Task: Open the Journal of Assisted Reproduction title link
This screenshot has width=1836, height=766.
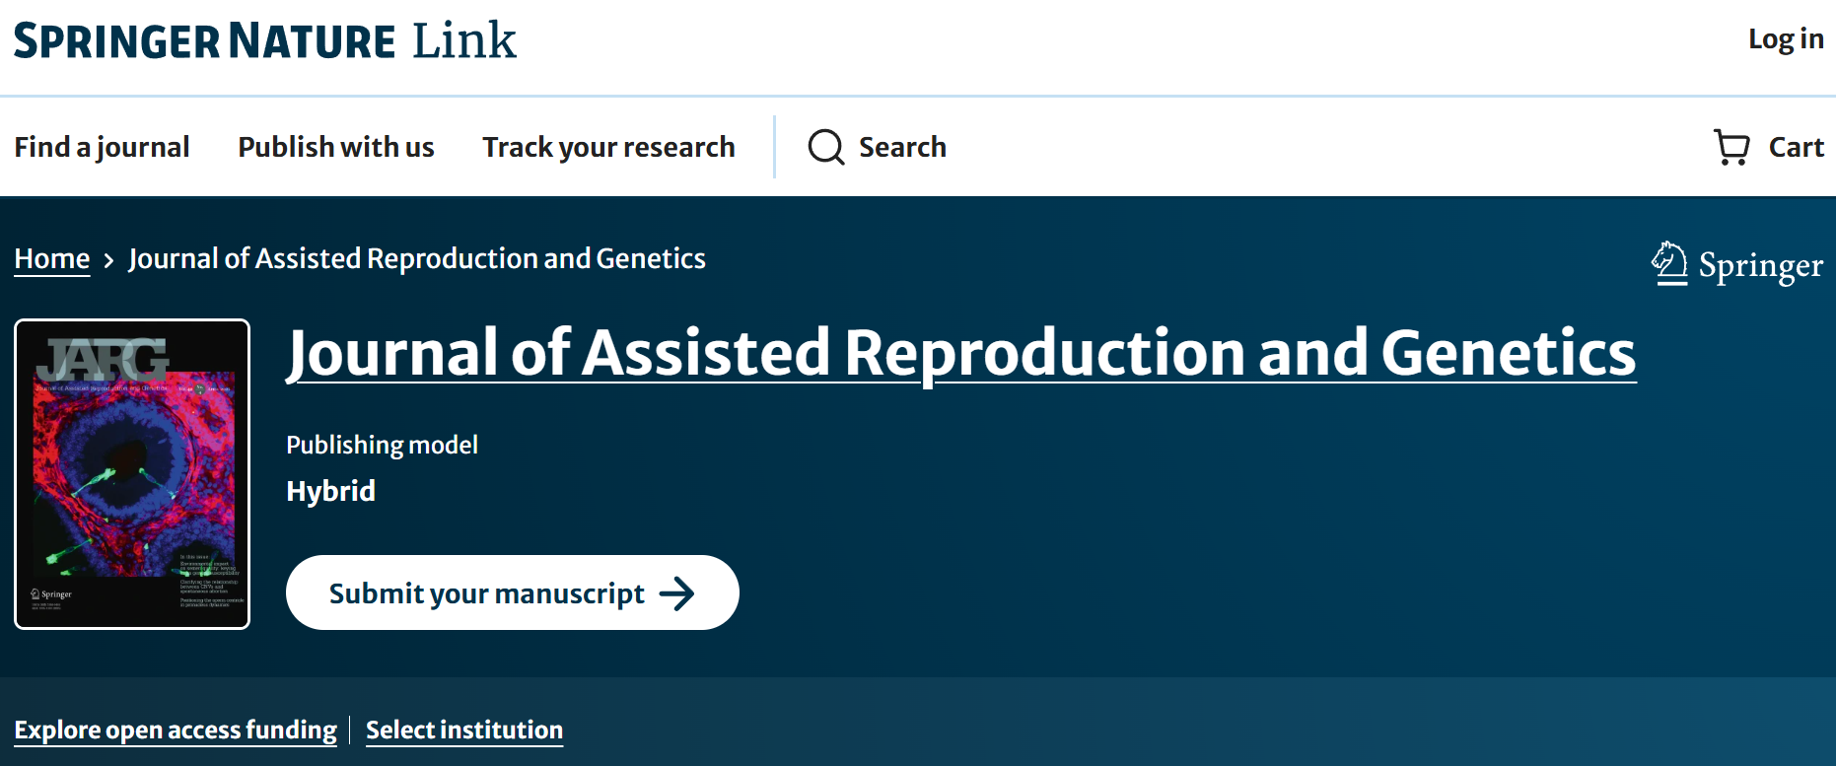Action: pyautogui.click(x=960, y=353)
